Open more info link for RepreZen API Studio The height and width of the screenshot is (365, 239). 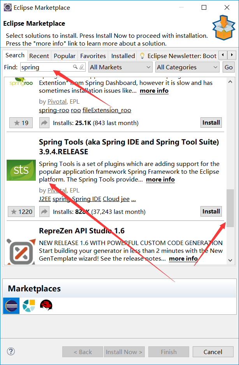point(183,259)
